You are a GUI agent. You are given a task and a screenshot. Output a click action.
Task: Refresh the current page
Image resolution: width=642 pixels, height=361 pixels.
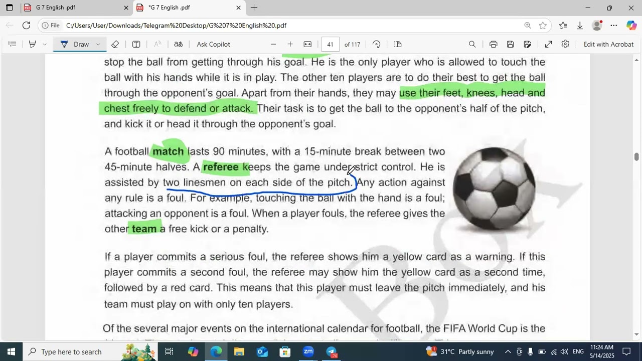pyautogui.click(x=26, y=26)
